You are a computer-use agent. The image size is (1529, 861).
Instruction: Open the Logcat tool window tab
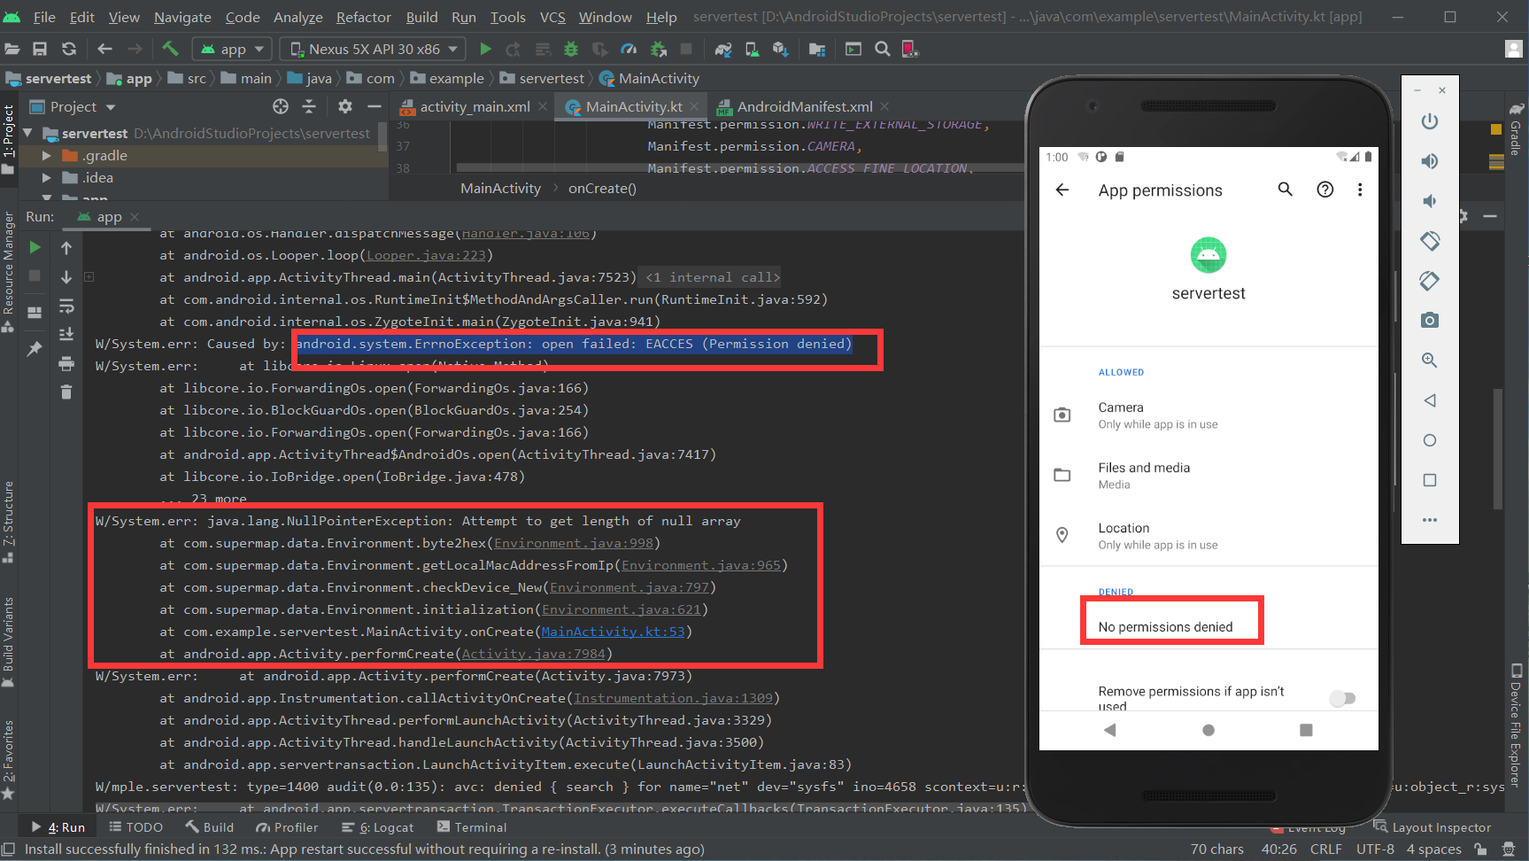coord(377,827)
